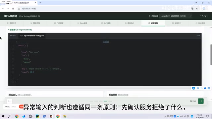The width and height of the screenshot is (212, 119).
Task: Select the active 07 tab
Action: 153,23
